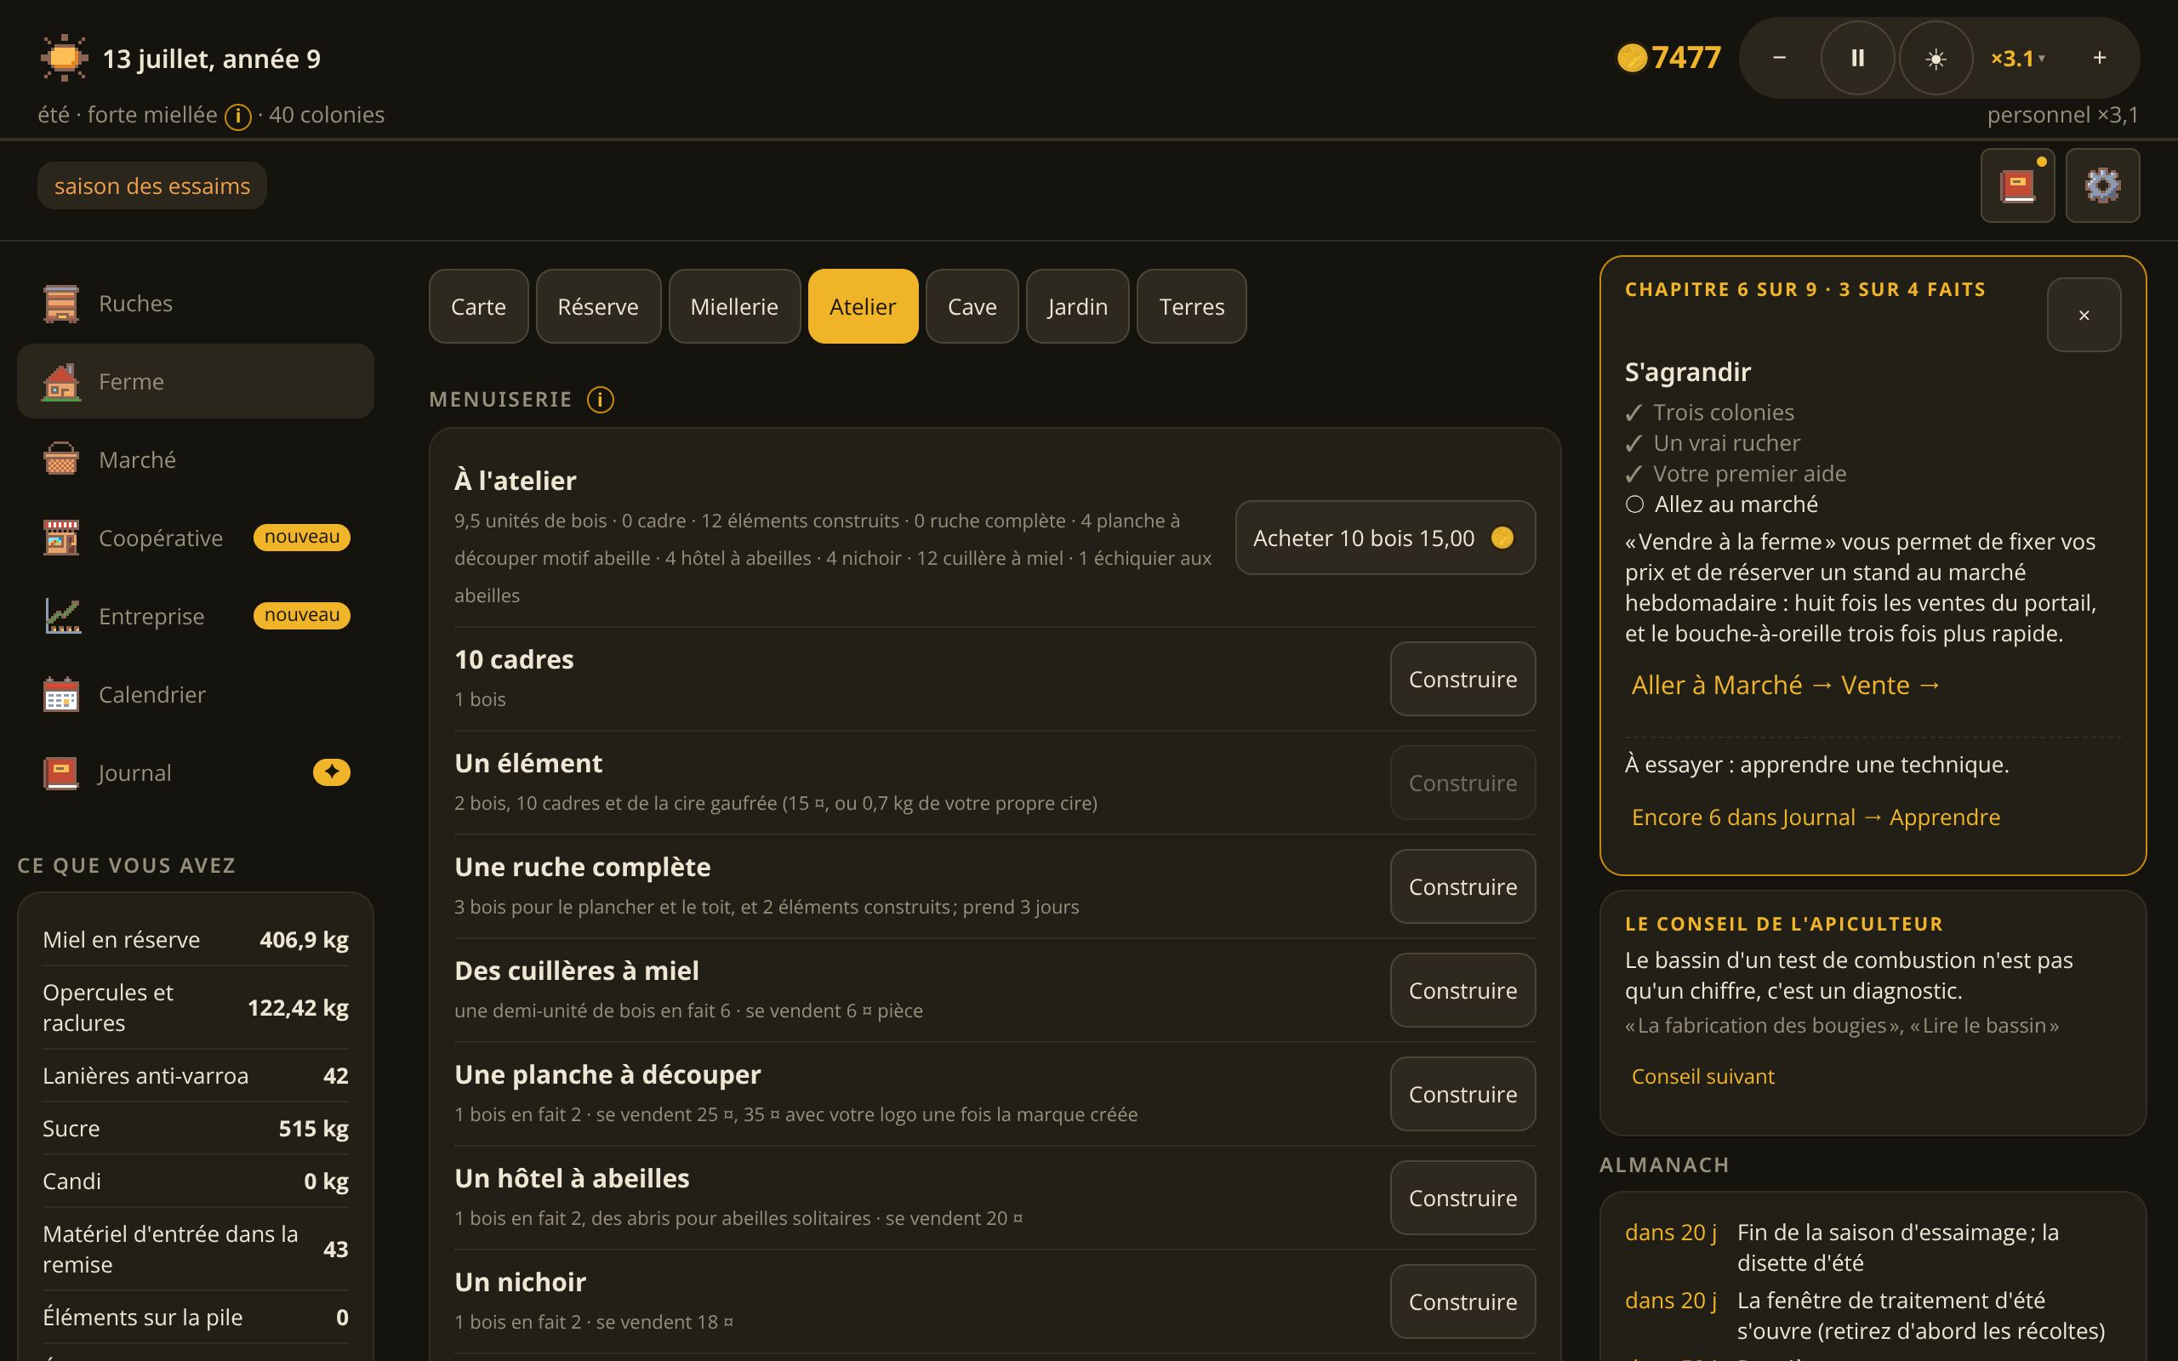Select the Atelier tab
The height and width of the screenshot is (1361, 2178).
click(863, 306)
